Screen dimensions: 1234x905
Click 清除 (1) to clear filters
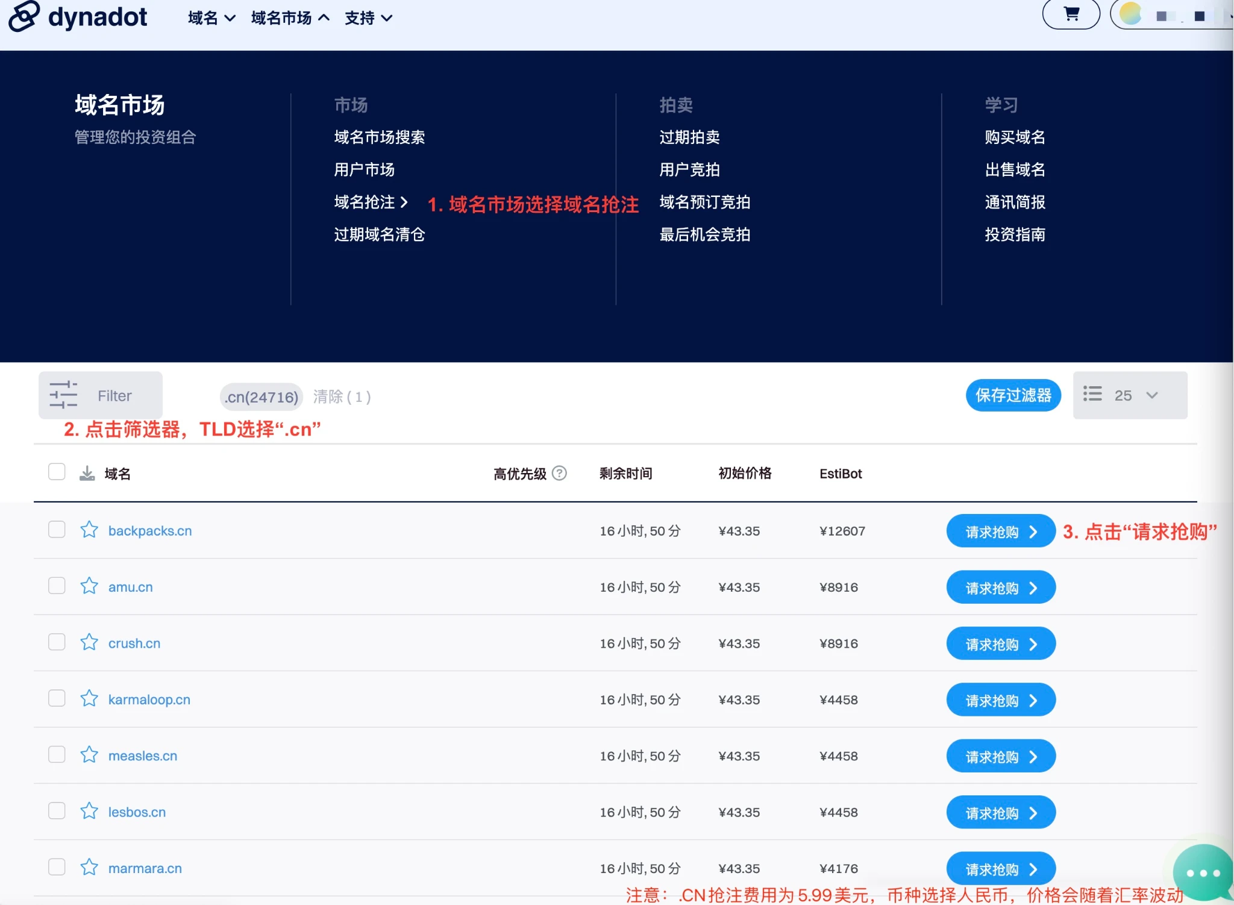(x=342, y=396)
